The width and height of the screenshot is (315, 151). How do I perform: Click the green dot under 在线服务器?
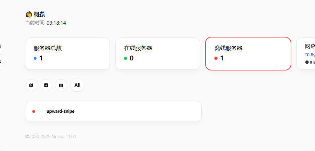(126, 58)
